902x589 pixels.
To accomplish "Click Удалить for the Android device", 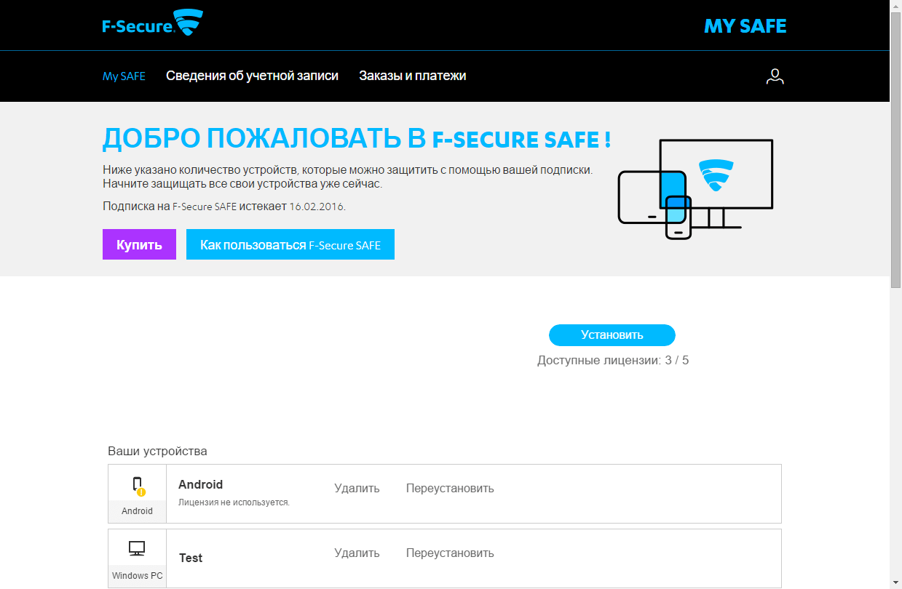I will pyautogui.click(x=357, y=488).
